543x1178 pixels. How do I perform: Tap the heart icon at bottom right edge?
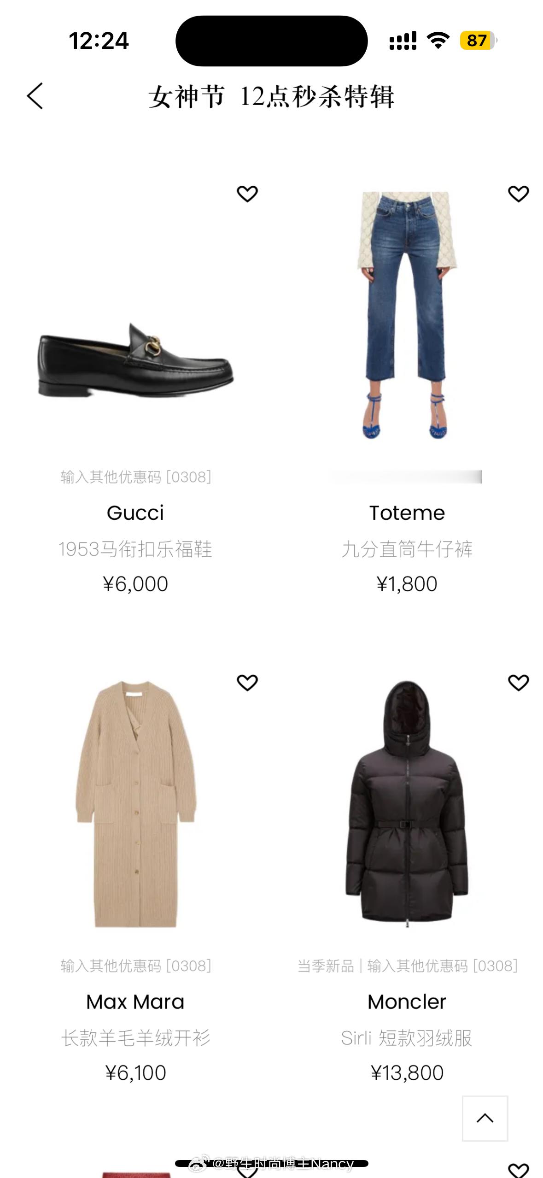tap(519, 1170)
